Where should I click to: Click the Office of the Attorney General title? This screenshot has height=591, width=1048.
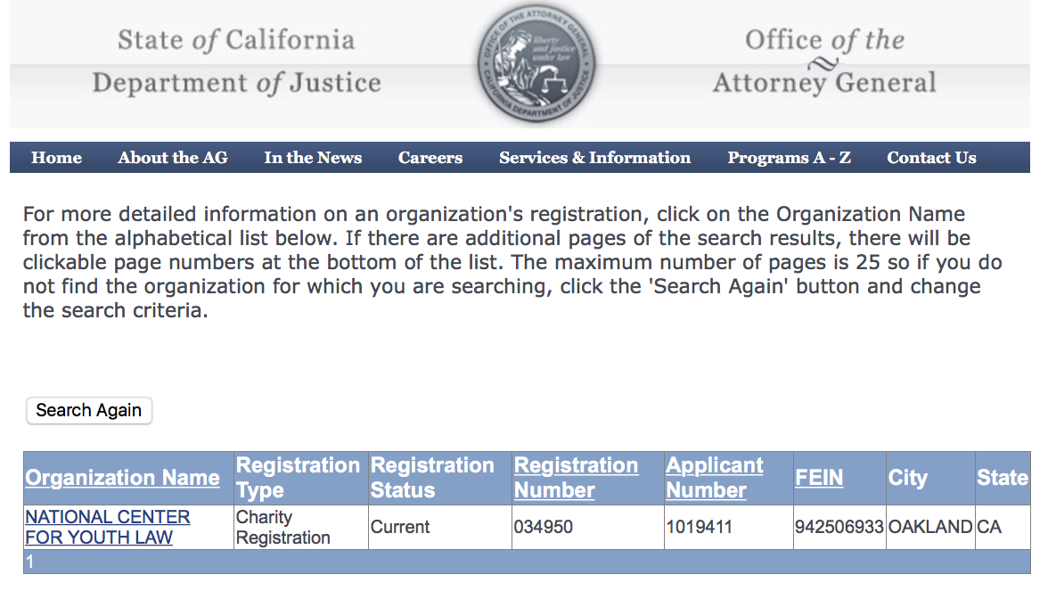[x=824, y=62]
